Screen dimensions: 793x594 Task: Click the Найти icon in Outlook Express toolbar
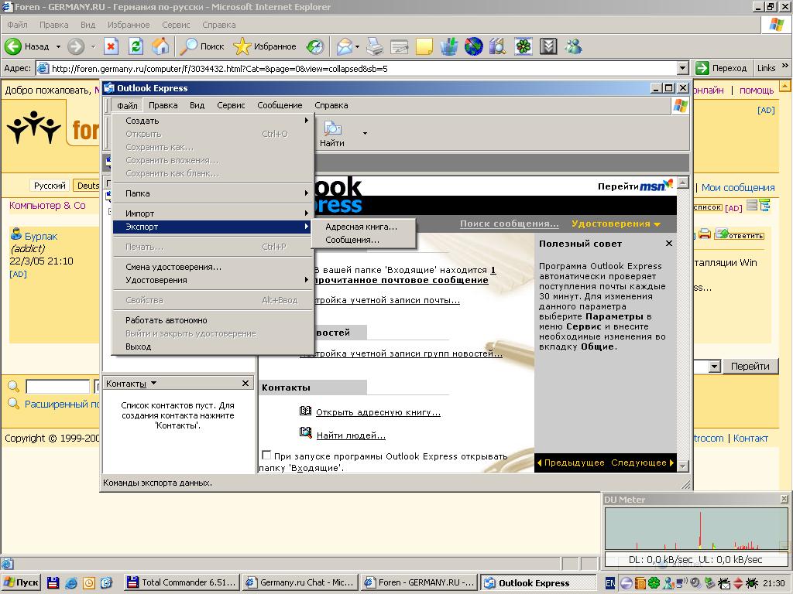(331, 134)
